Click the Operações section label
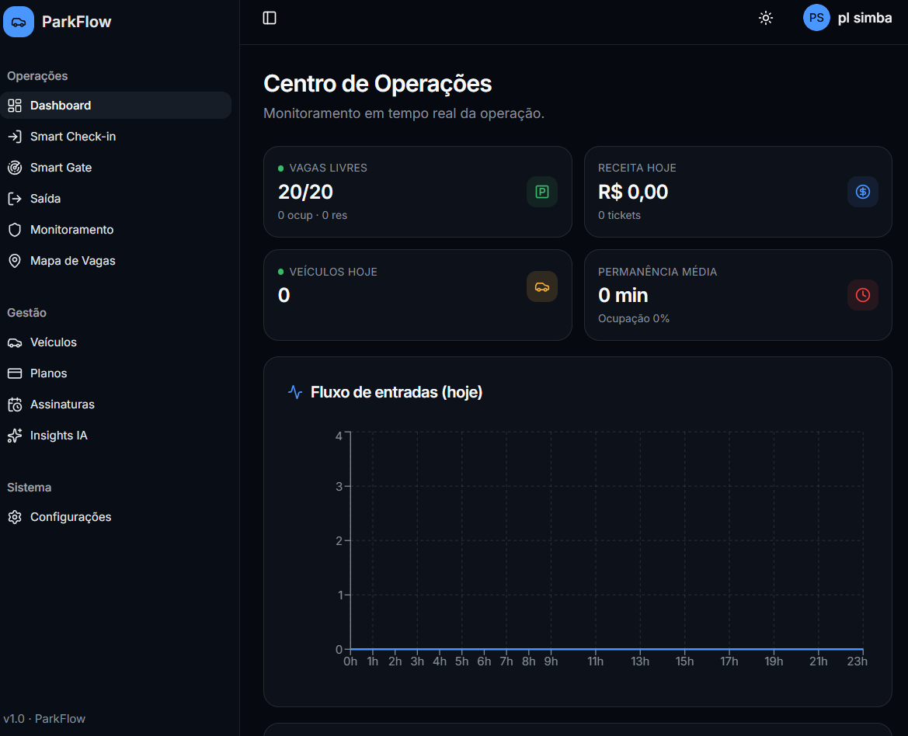 click(x=37, y=76)
